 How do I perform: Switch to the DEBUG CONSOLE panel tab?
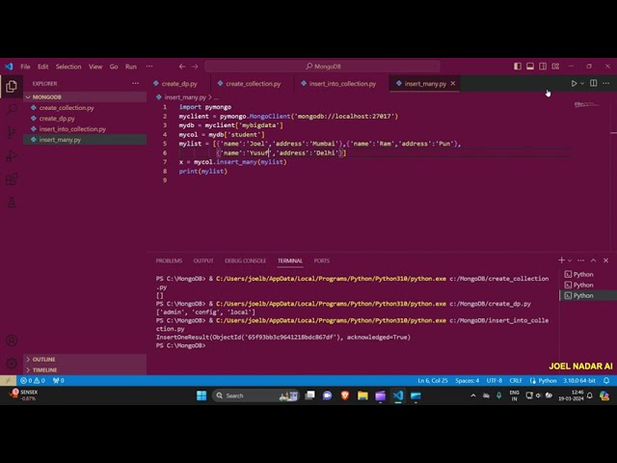[245, 260]
